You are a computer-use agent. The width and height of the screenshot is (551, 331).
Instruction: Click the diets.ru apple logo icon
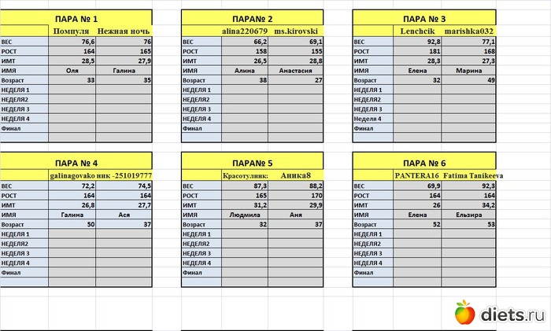coord(465,313)
